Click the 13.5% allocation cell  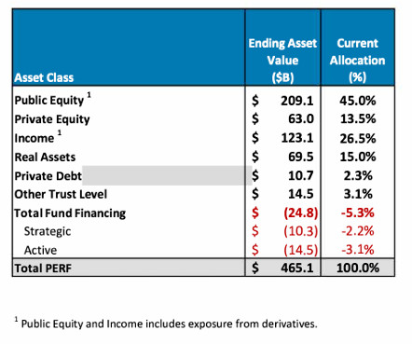click(358, 119)
